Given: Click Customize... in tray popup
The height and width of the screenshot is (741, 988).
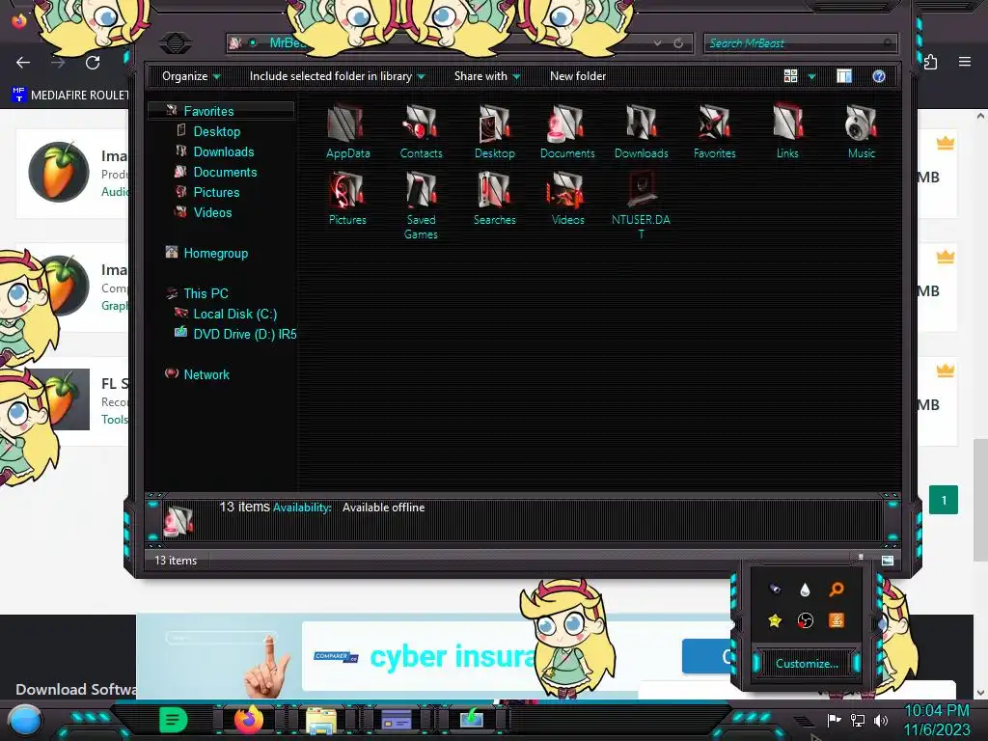Looking at the screenshot, I should point(807,664).
